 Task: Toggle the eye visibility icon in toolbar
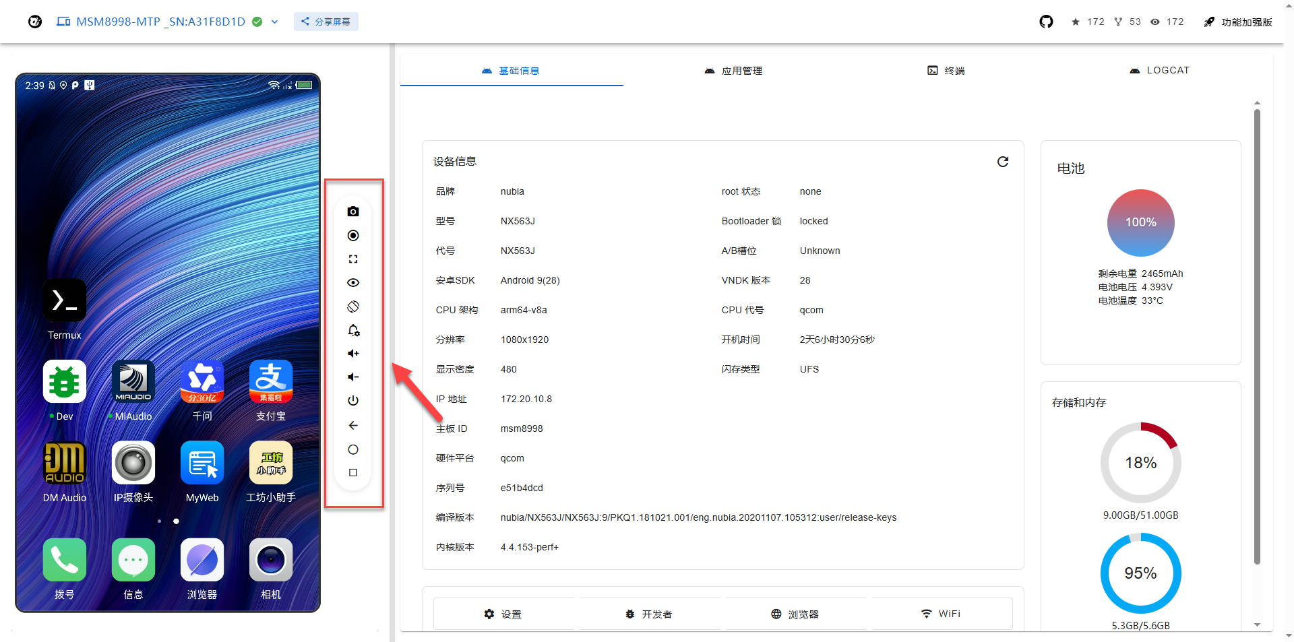click(353, 283)
